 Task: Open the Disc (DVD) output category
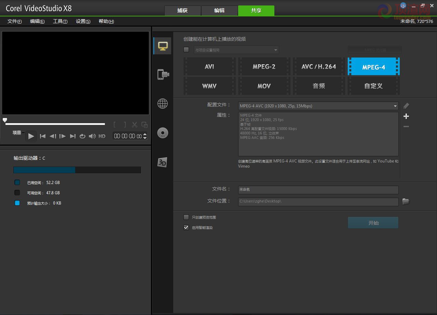click(x=163, y=133)
